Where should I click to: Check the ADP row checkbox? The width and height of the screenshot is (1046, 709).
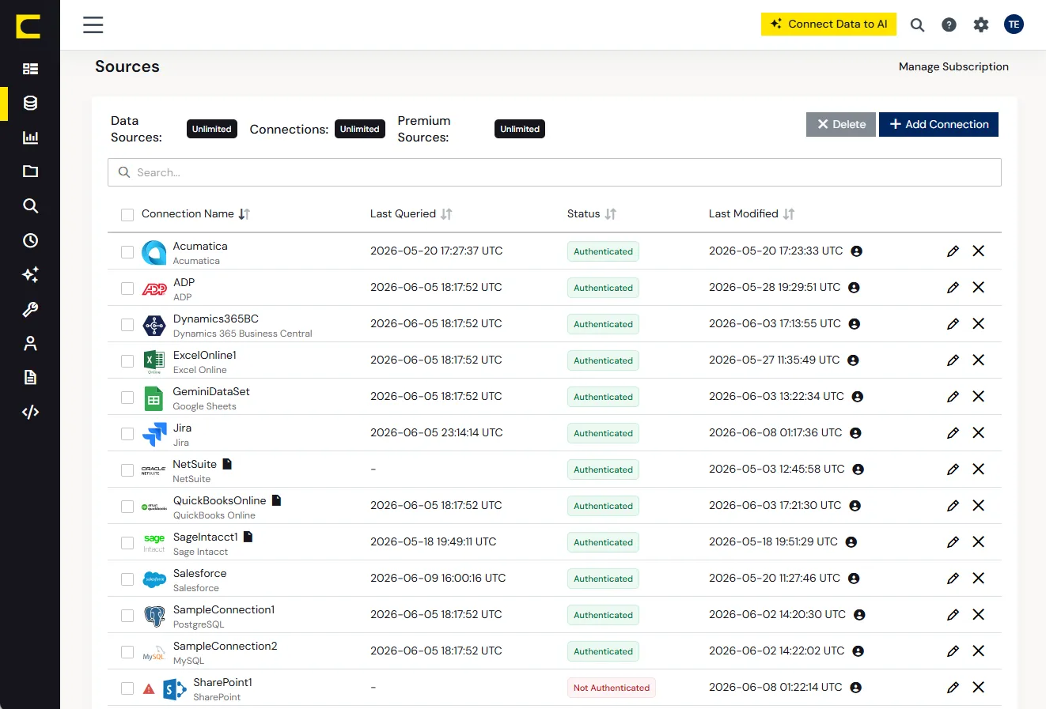[x=127, y=289]
